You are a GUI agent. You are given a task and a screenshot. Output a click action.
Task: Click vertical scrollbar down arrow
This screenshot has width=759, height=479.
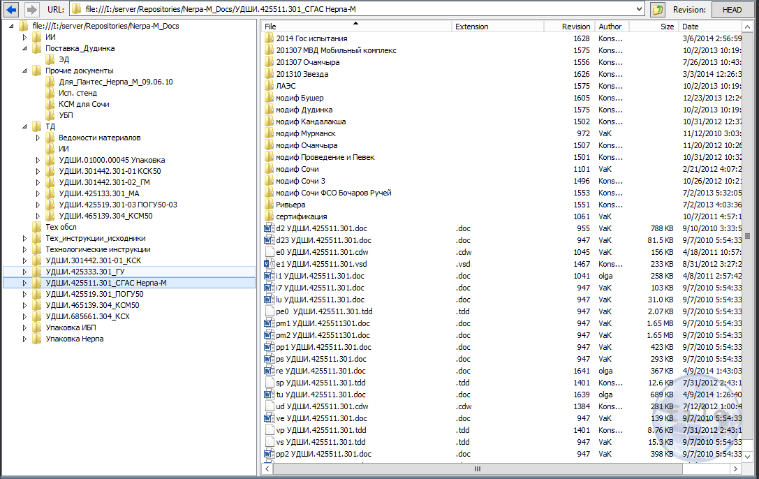747,457
